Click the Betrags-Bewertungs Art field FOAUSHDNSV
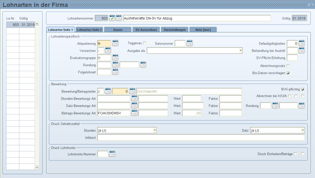The height and width of the screenshot is (178, 315). (x=114, y=113)
